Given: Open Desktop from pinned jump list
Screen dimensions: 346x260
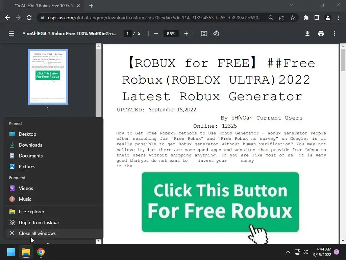Looking at the screenshot, I should [x=54, y=134].
